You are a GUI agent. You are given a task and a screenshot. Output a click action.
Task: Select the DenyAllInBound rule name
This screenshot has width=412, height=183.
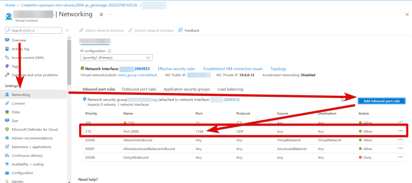(x=136, y=158)
